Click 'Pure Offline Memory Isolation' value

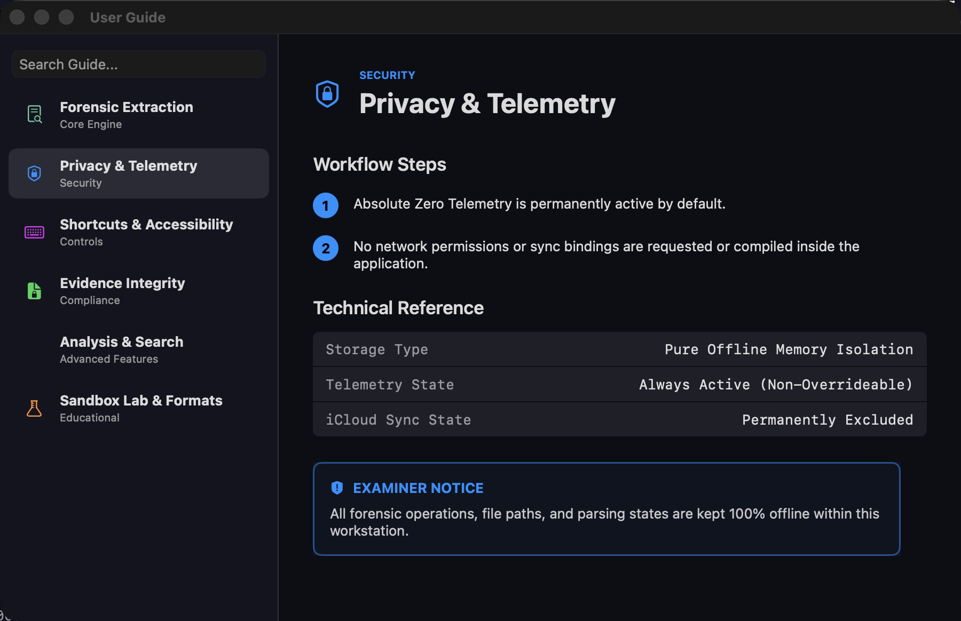coord(789,349)
